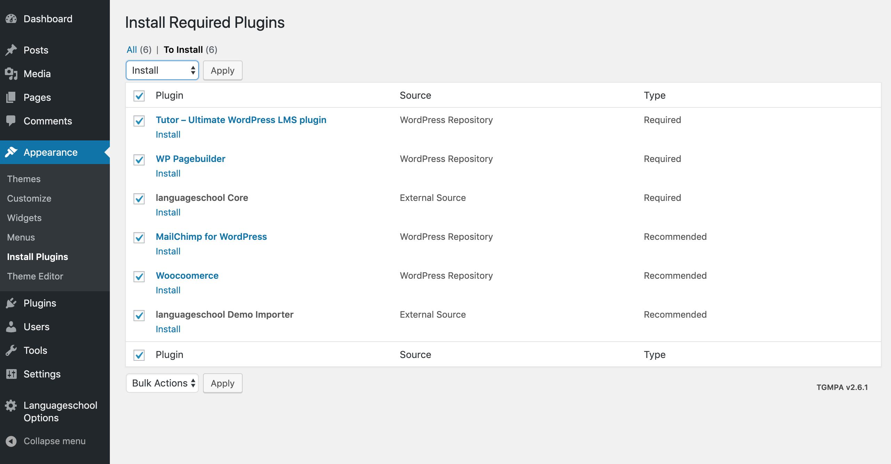
Task: Click Install under Tutor LMS plugin
Action: coord(168,135)
